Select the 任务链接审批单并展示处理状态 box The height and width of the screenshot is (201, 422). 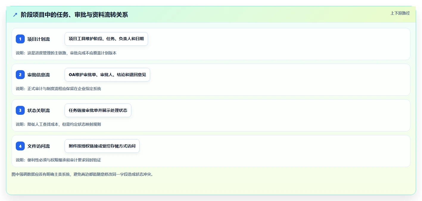[x=98, y=110]
